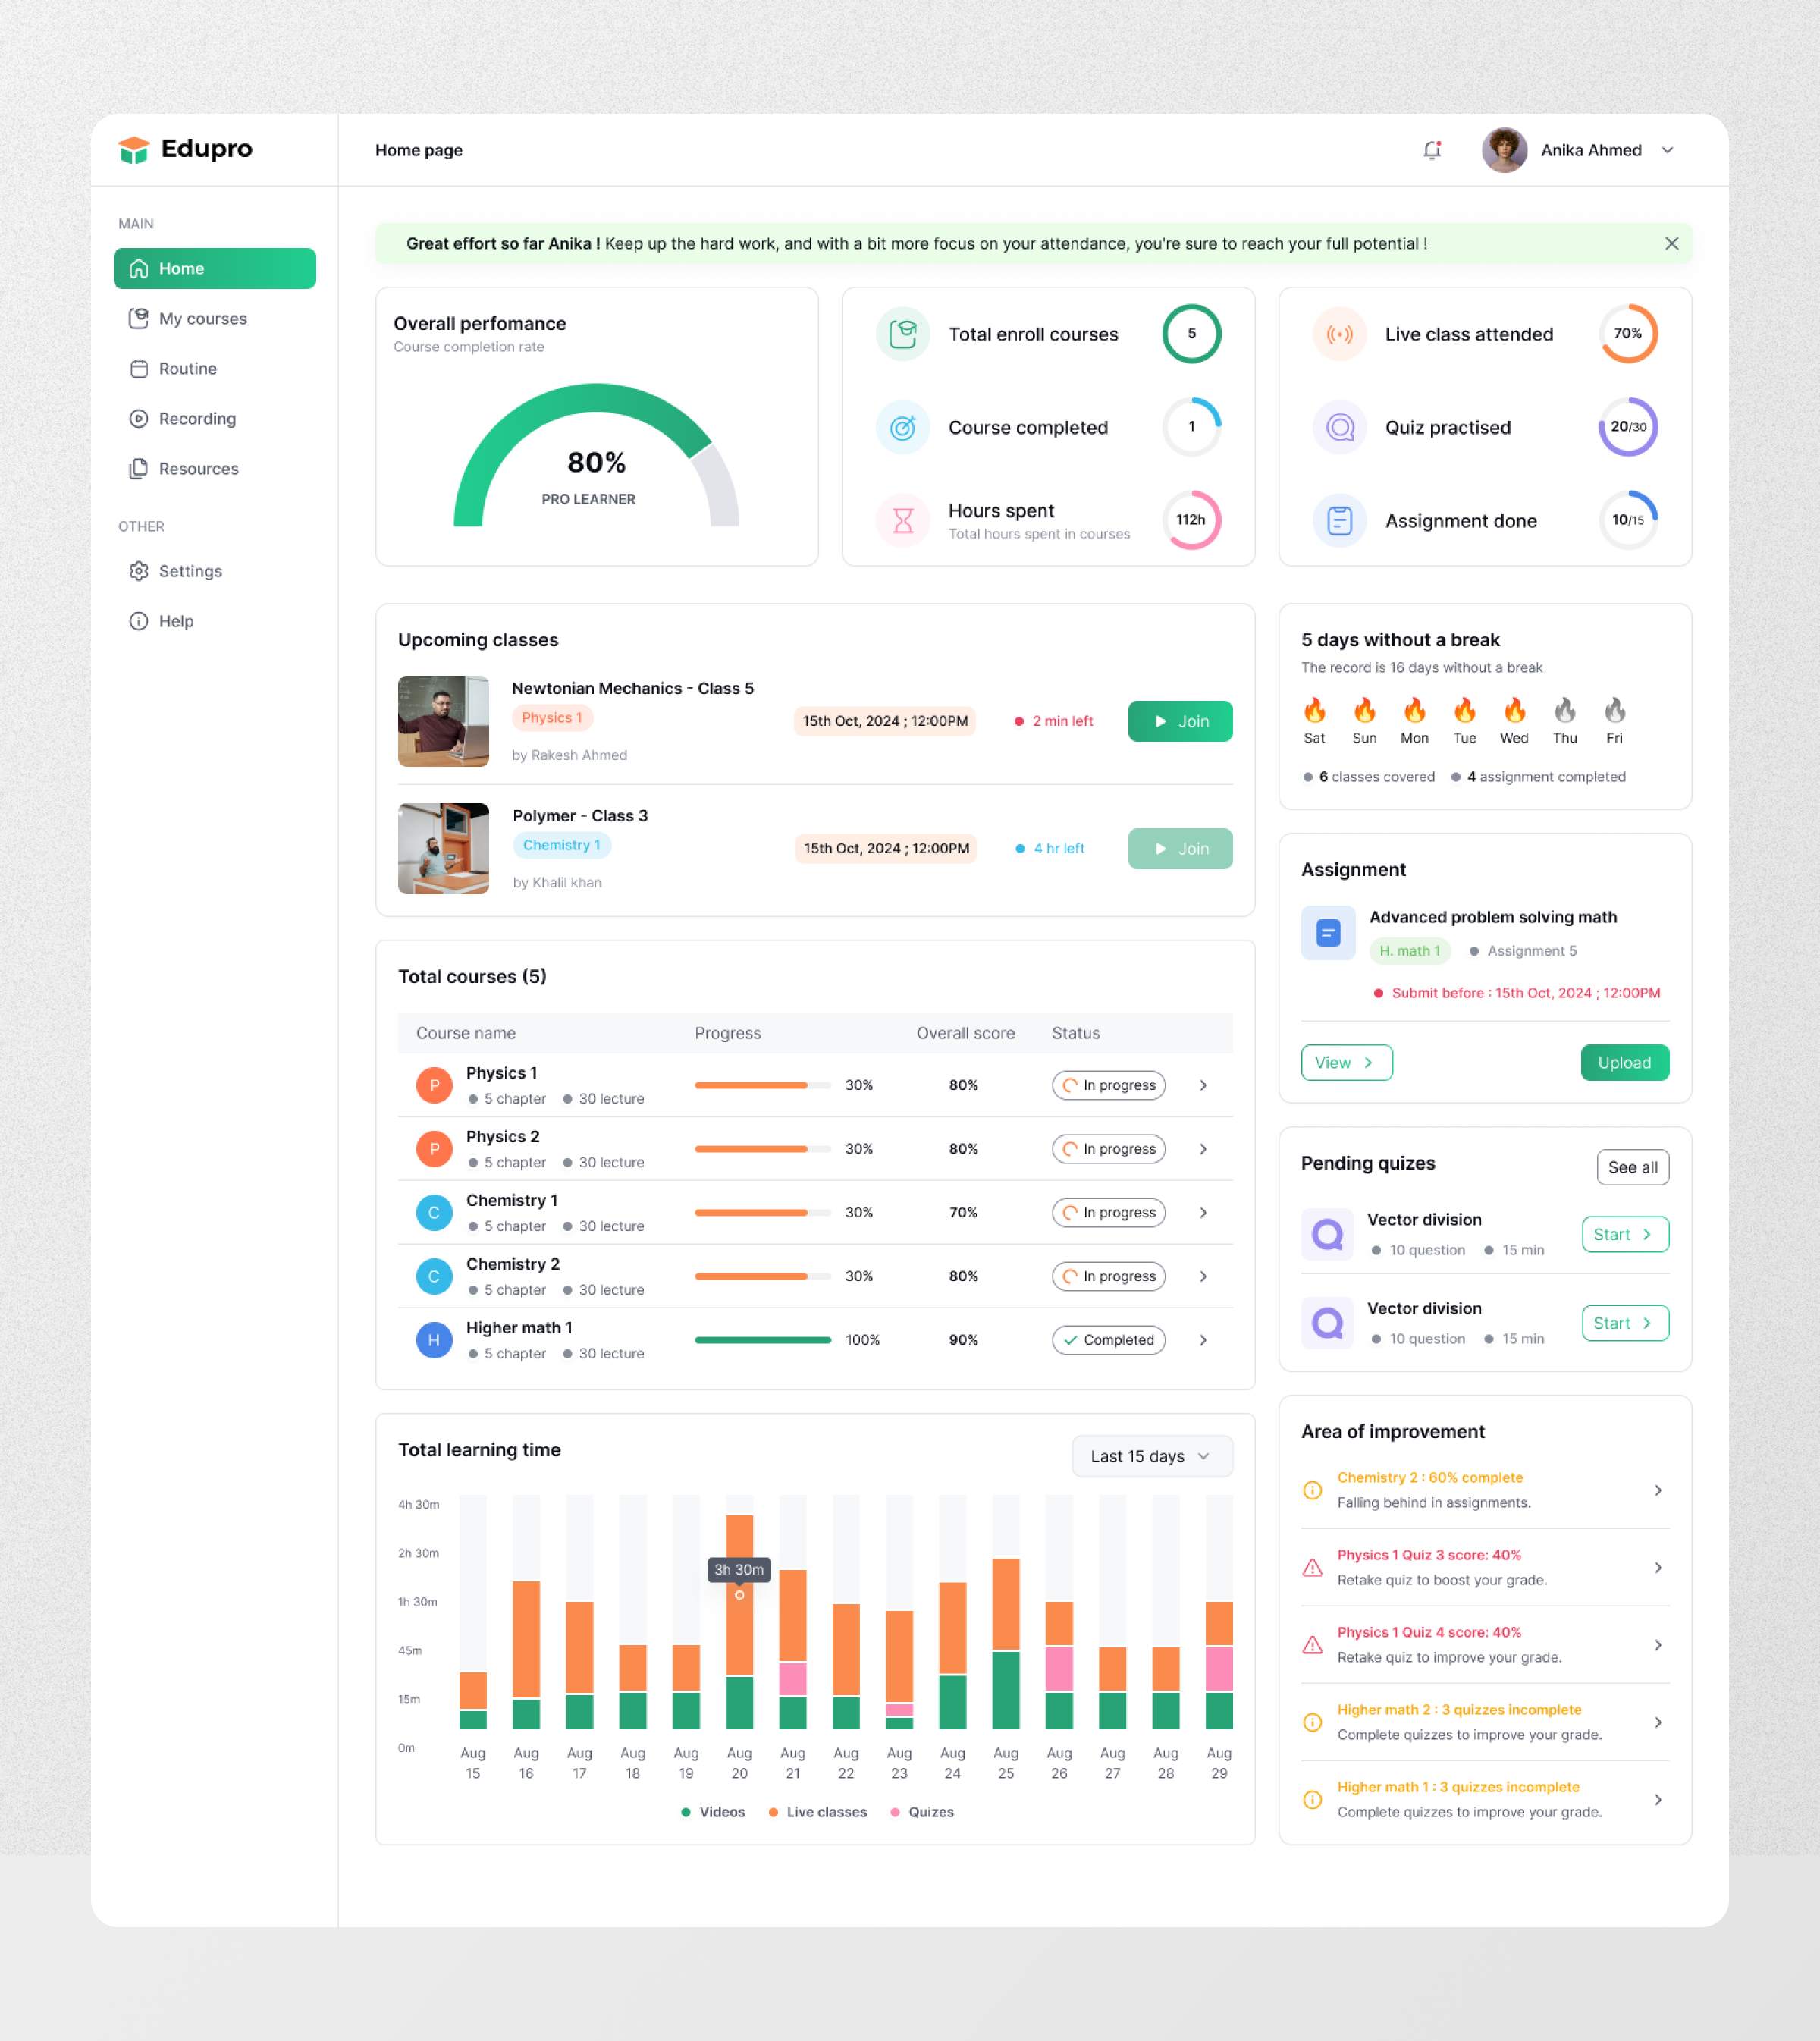The height and width of the screenshot is (2041, 1820).
Task: Click the Physics 1 progress bar
Action: coord(762,1085)
